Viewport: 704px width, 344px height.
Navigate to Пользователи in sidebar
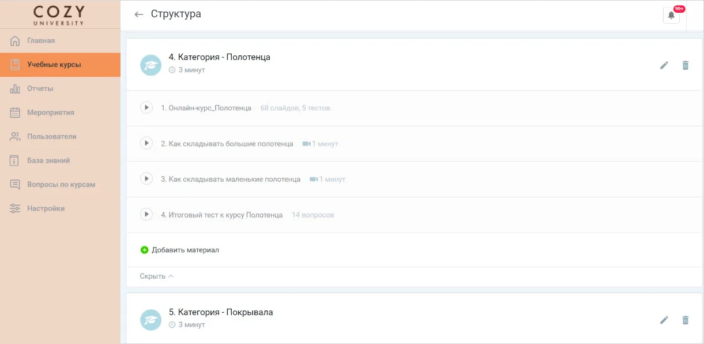pyautogui.click(x=51, y=137)
